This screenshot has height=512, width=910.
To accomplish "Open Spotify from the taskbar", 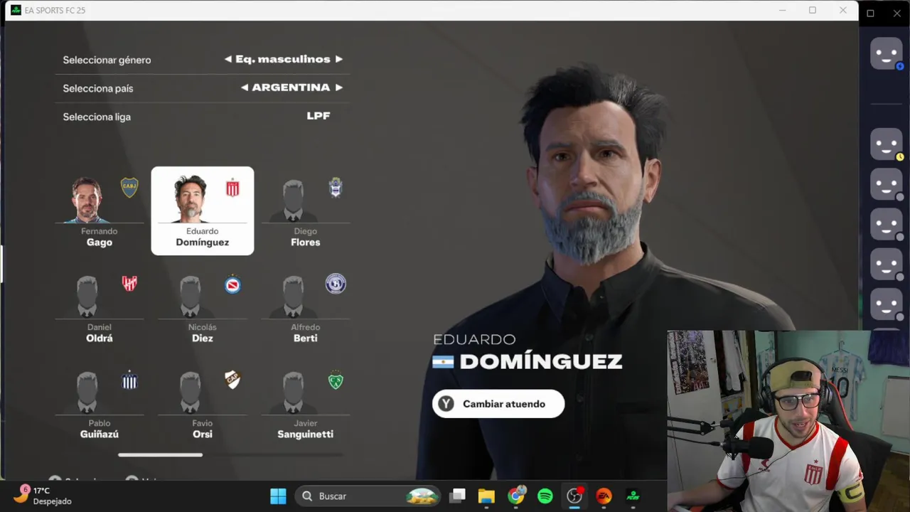I will click(545, 496).
